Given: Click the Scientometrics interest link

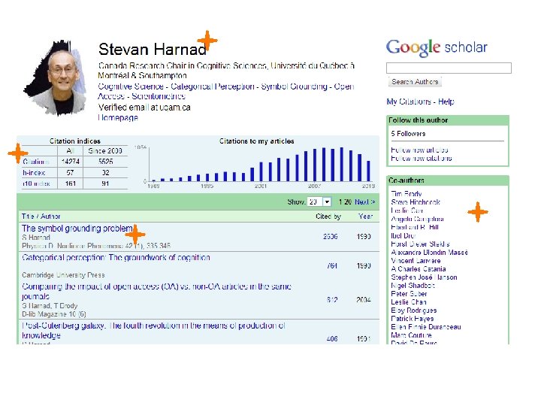Looking at the screenshot, I should pos(159,96).
